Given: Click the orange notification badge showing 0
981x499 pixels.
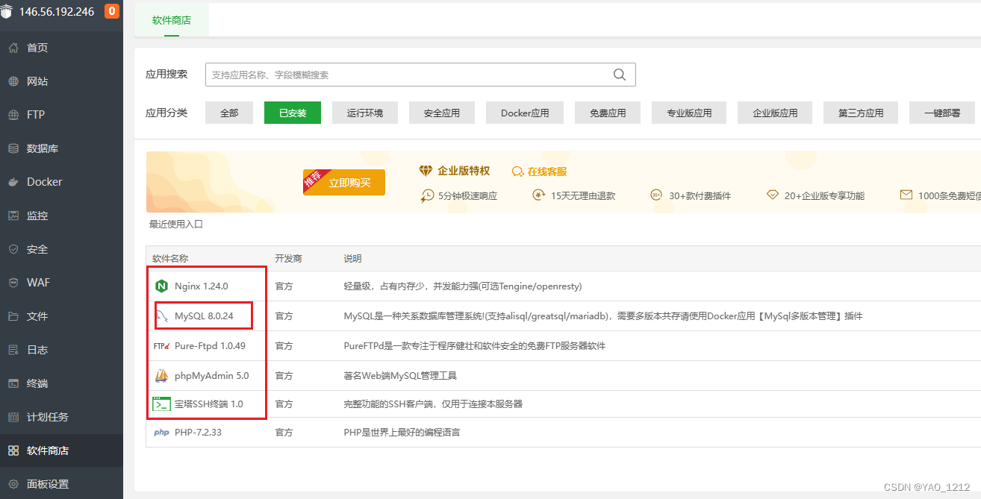Looking at the screenshot, I should [x=112, y=12].
